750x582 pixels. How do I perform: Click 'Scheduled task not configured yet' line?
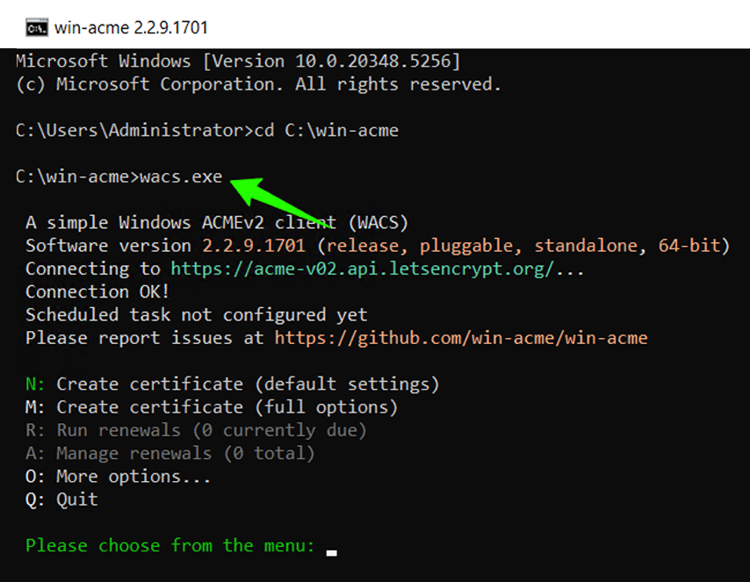point(196,315)
